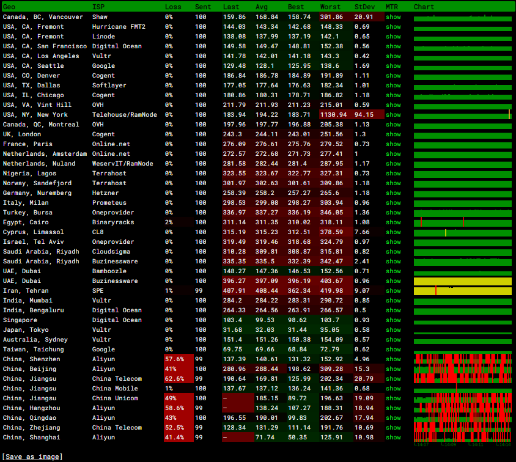Click the 'StDev' column header
Viewport: 516px width, 462px height.
(364, 7)
